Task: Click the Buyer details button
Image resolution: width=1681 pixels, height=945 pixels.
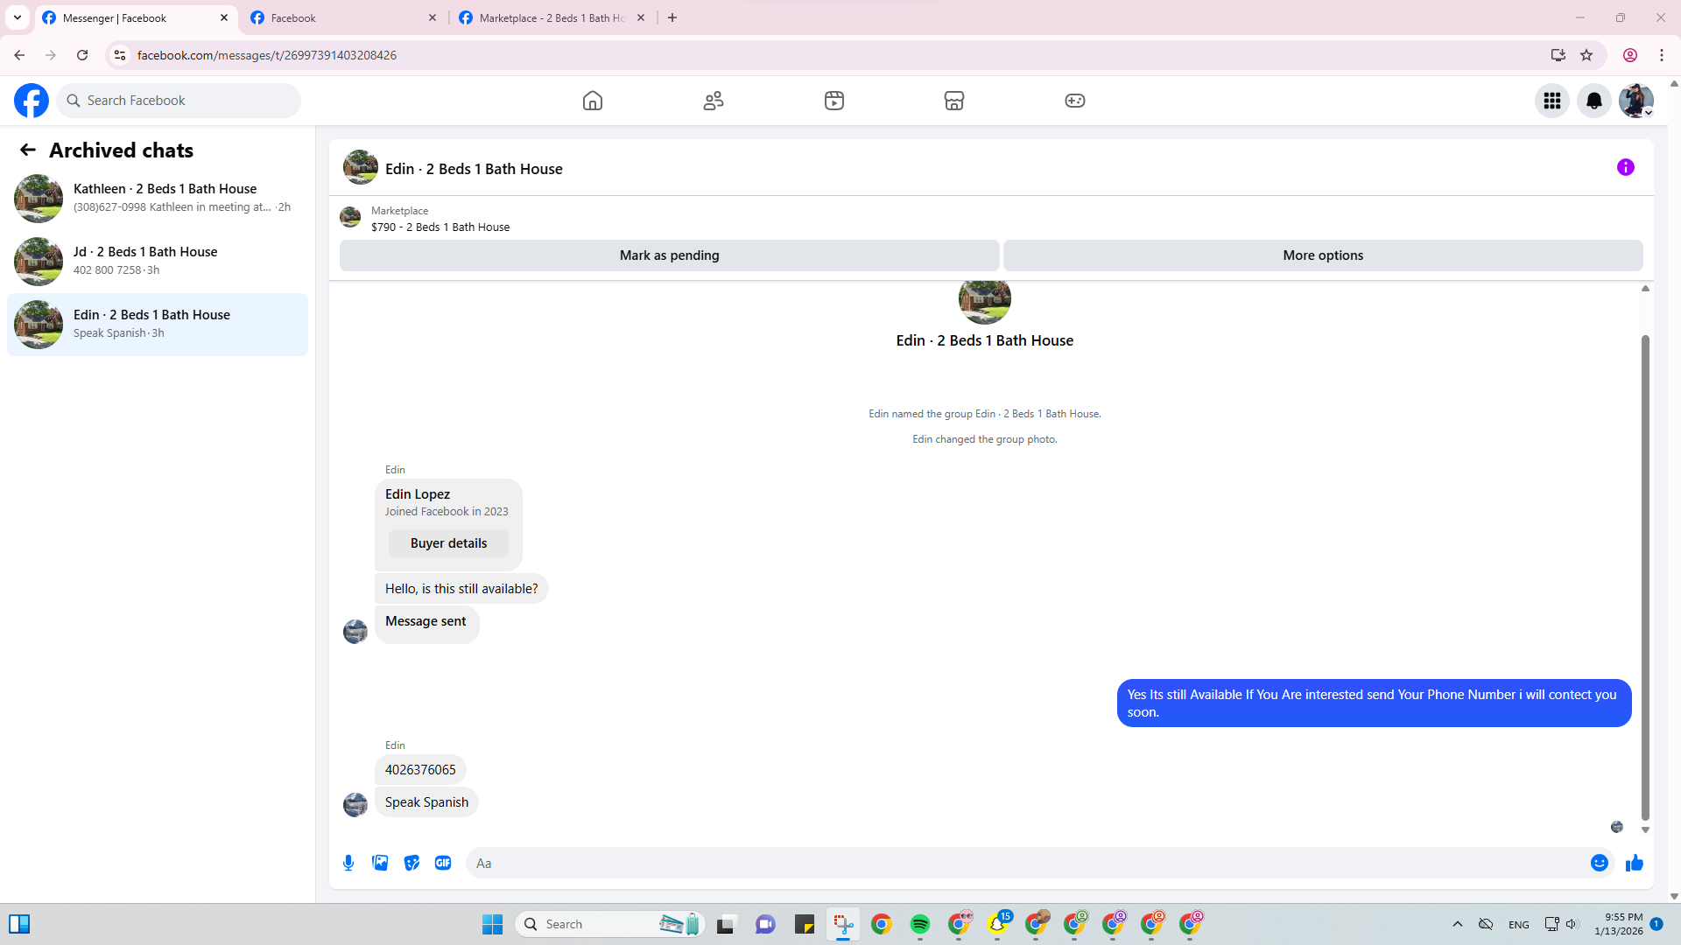Action: click(x=448, y=543)
